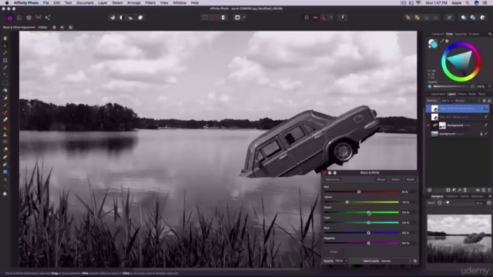Select the Move tool in the tools panel
The height and width of the screenshot is (277, 493).
[5, 45]
